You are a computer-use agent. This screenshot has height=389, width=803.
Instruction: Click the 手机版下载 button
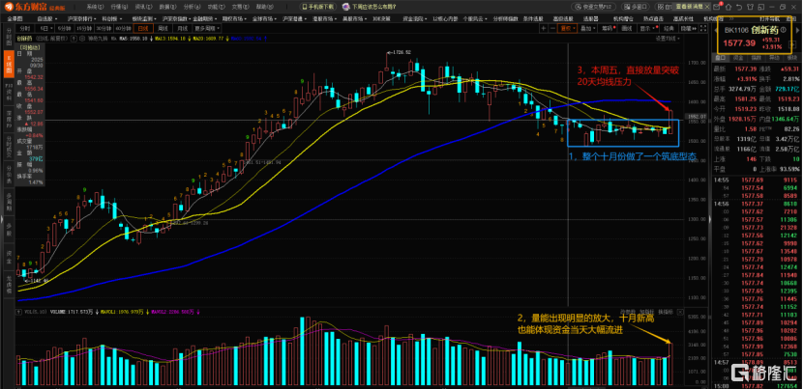click(x=316, y=6)
